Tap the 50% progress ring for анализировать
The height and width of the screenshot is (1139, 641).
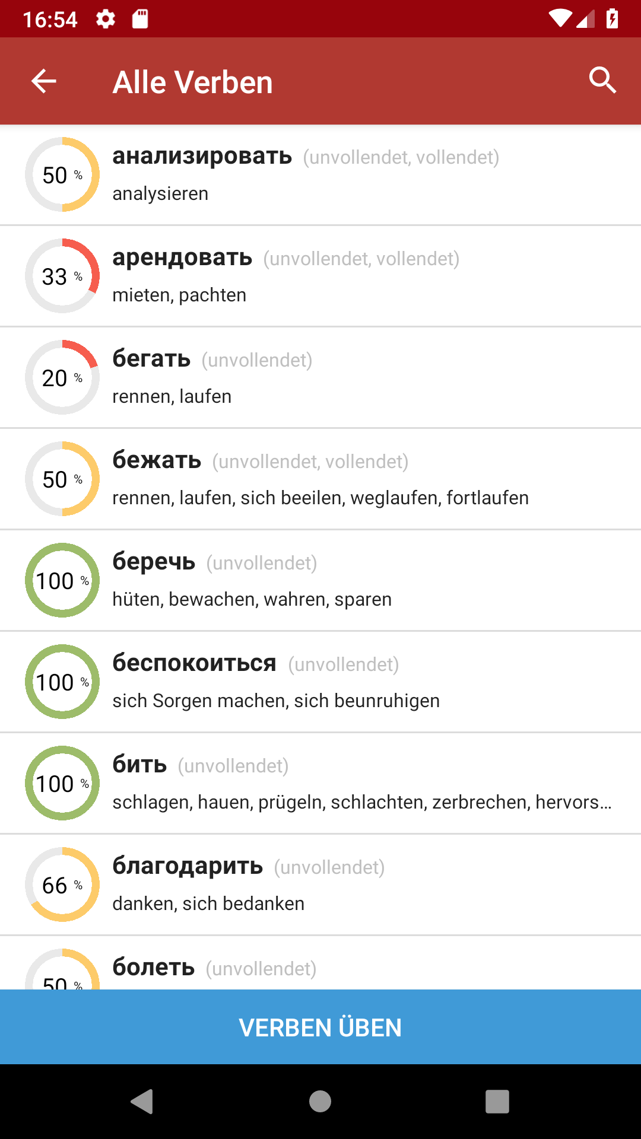coord(62,174)
